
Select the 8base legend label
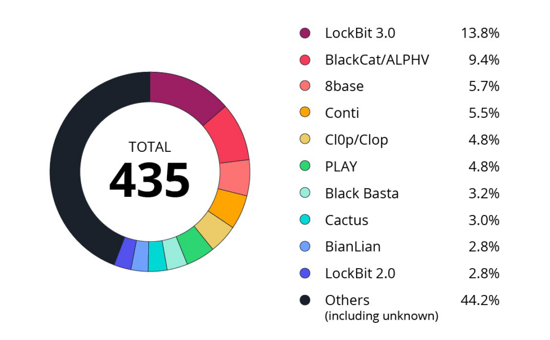[x=344, y=86]
